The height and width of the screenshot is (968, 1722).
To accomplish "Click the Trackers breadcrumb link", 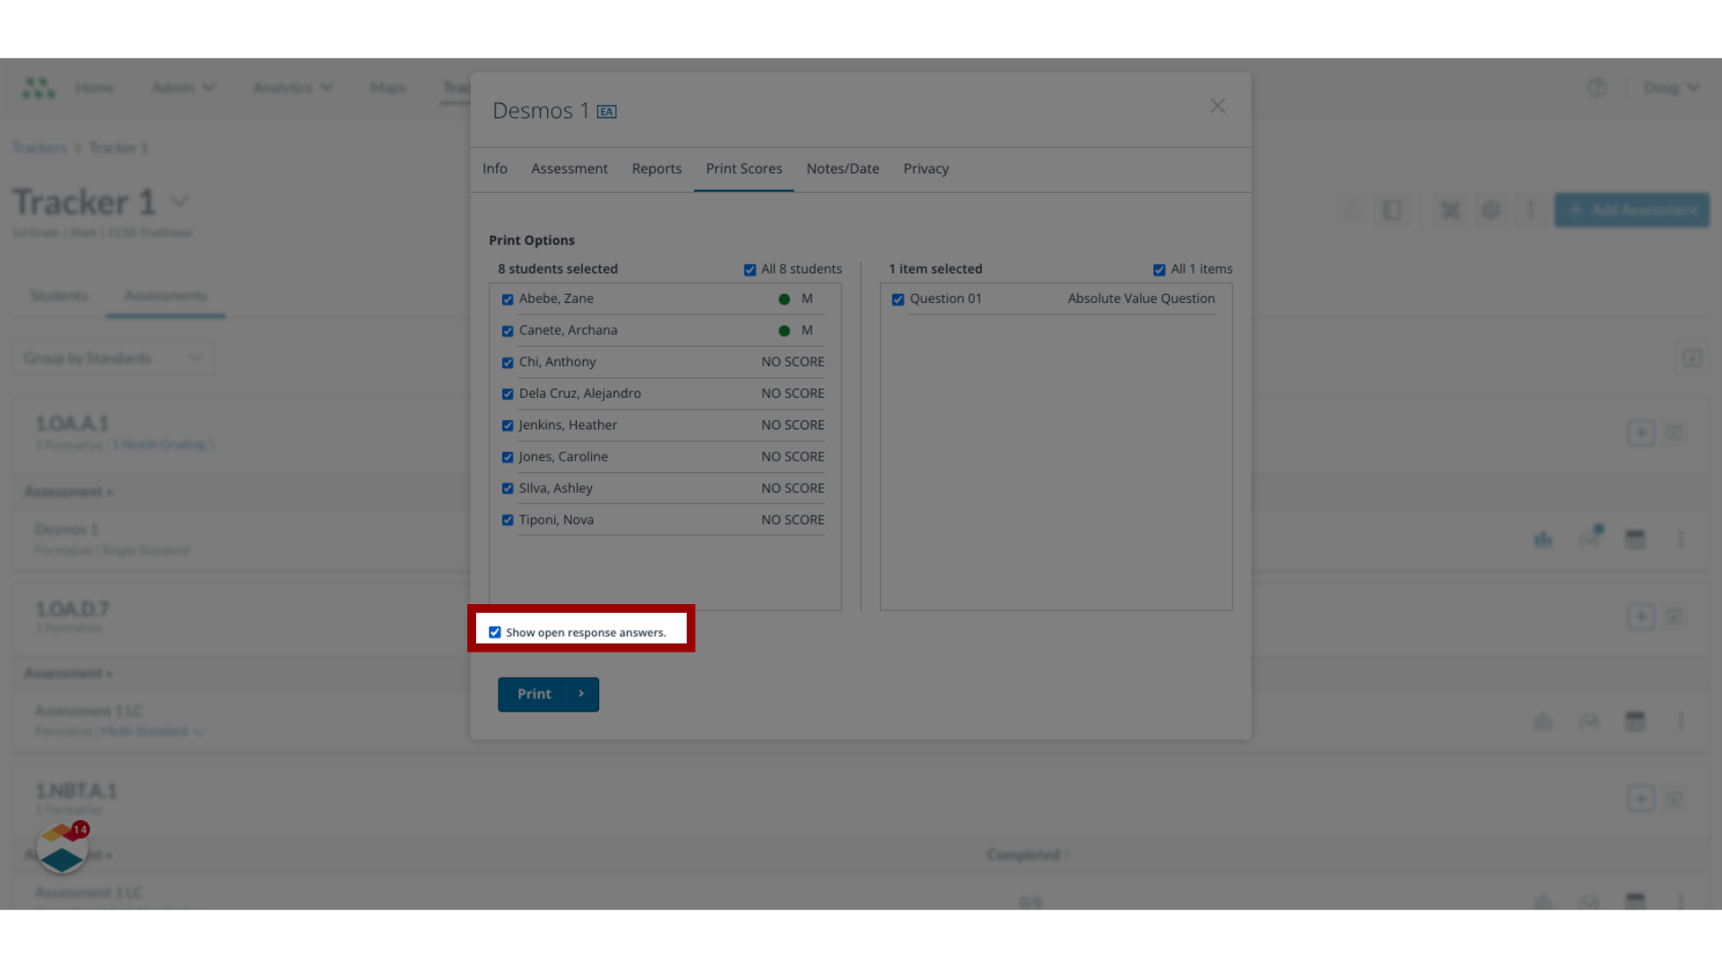I will [x=39, y=148].
